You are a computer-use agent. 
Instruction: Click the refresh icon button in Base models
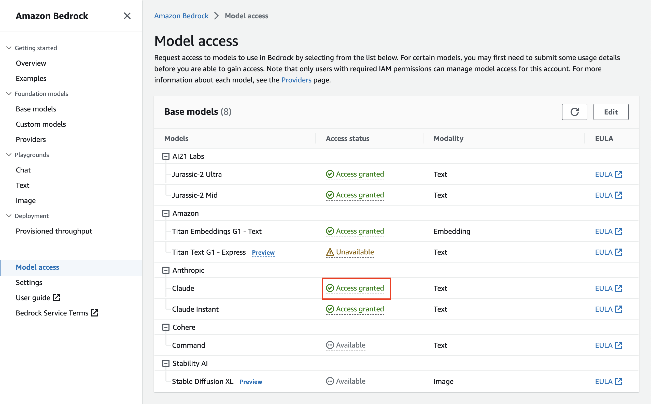point(574,112)
